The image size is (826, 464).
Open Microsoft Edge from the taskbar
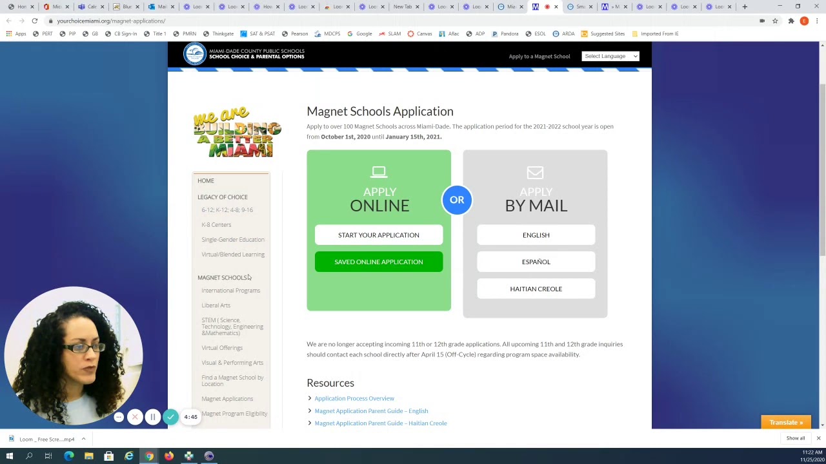(x=69, y=456)
